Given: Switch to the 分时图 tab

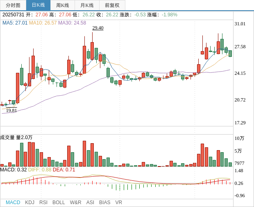Looking at the screenshot, I should 13,5.
